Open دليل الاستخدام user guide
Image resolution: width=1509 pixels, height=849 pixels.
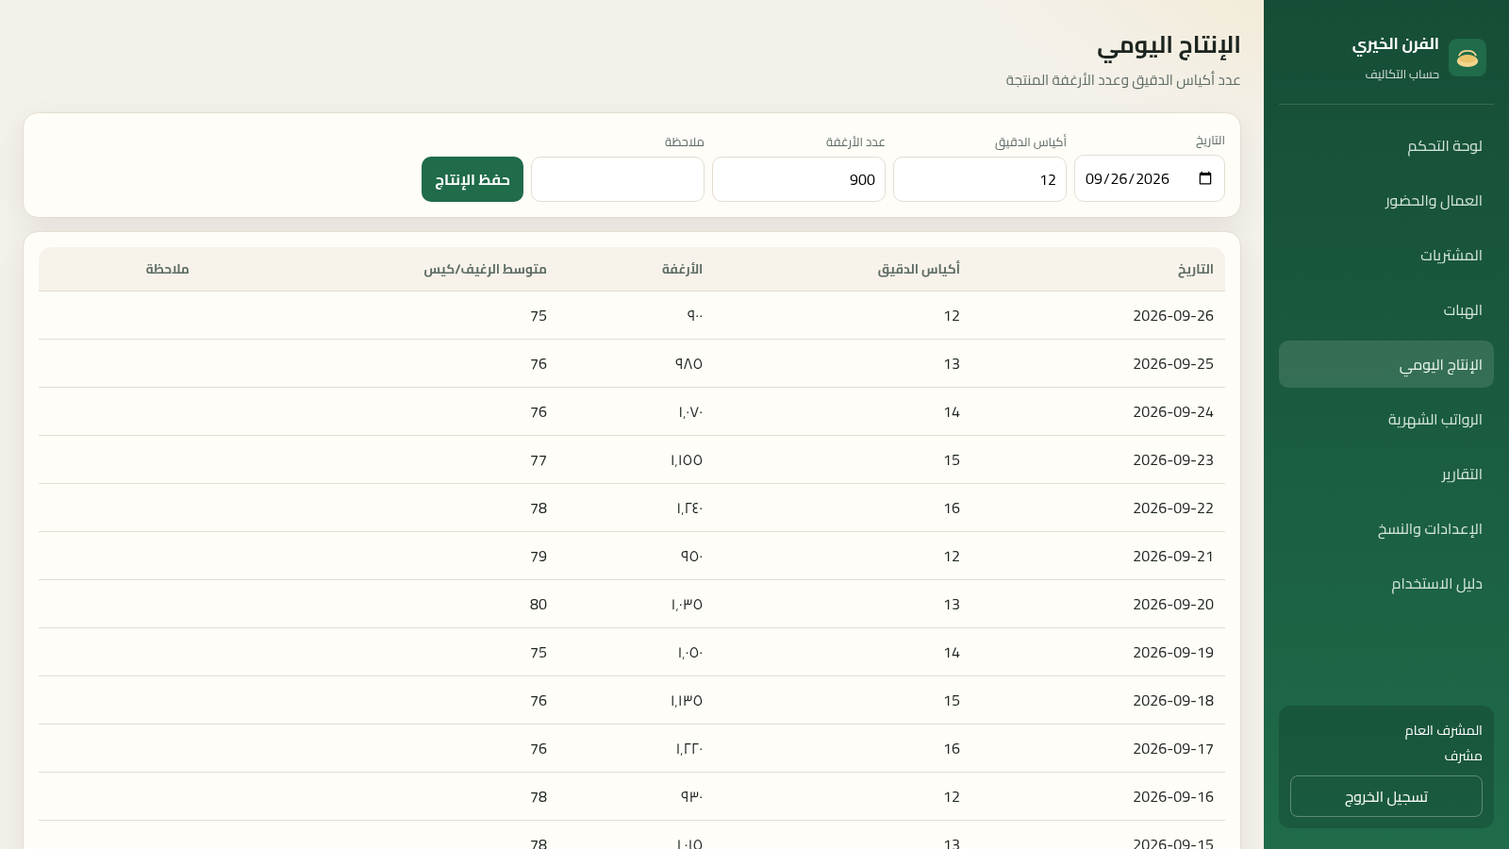[1386, 583]
